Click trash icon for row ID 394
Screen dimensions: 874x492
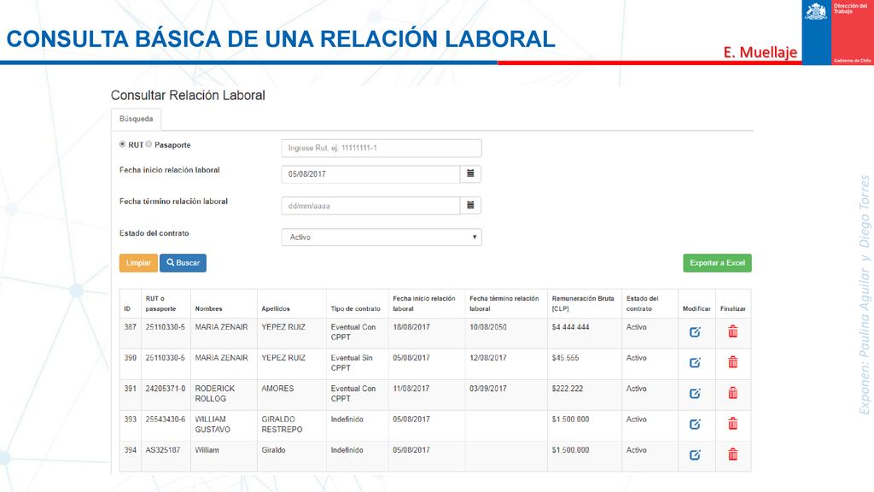coord(733,454)
